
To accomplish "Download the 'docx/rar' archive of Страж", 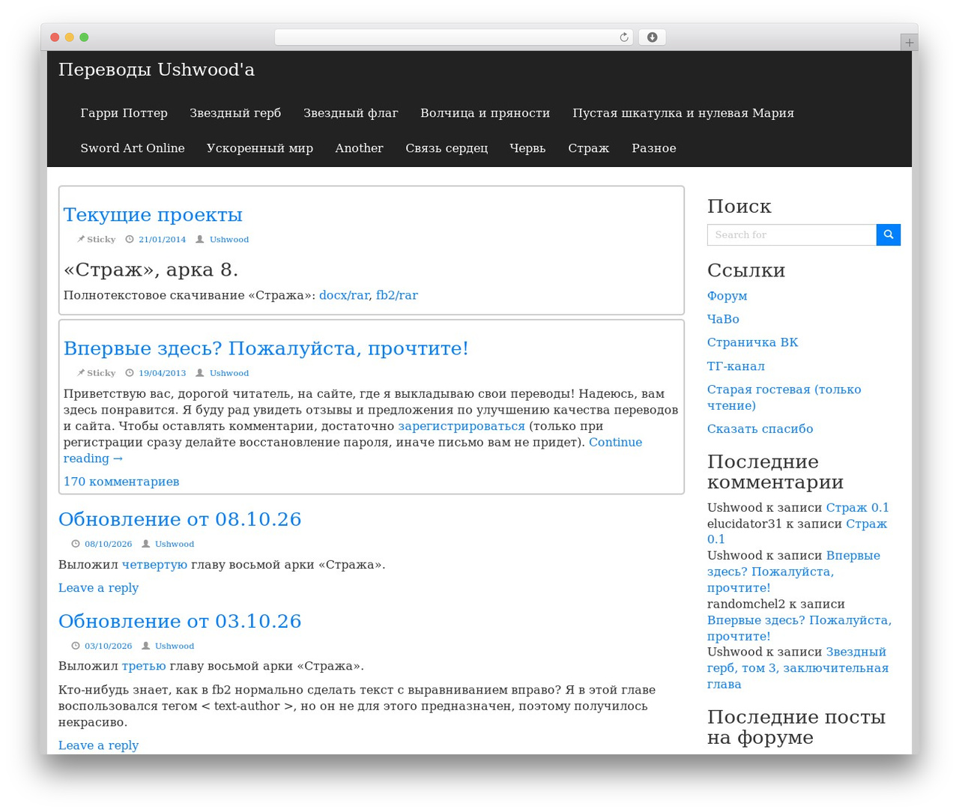I will click(x=344, y=295).
